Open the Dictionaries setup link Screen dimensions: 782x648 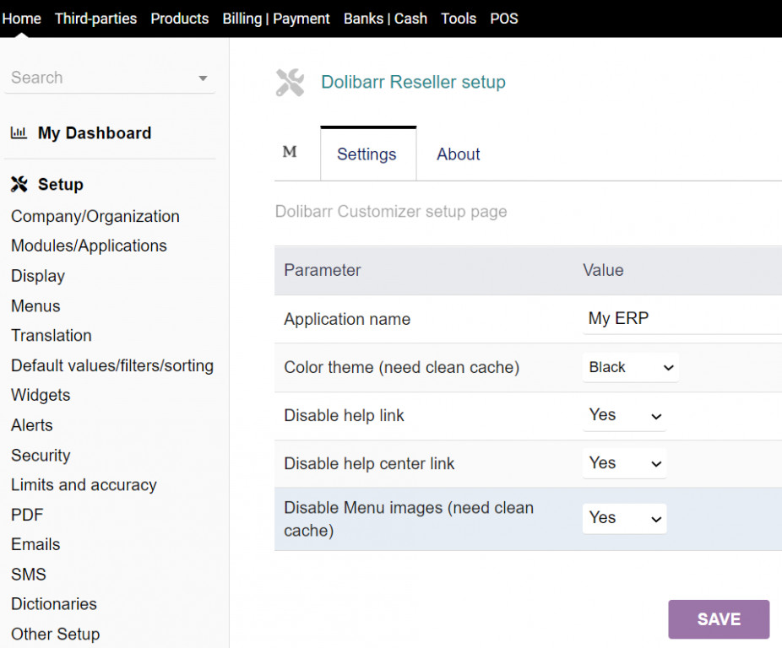point(54,604)
